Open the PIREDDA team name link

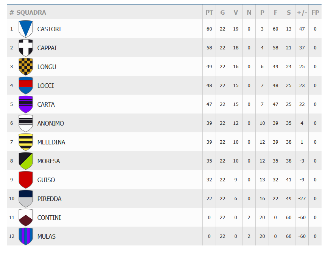tap(49, 199)
